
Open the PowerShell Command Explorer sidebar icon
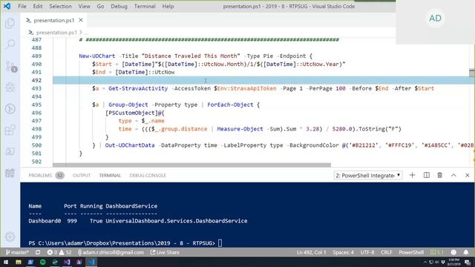[x=10, y=151]
